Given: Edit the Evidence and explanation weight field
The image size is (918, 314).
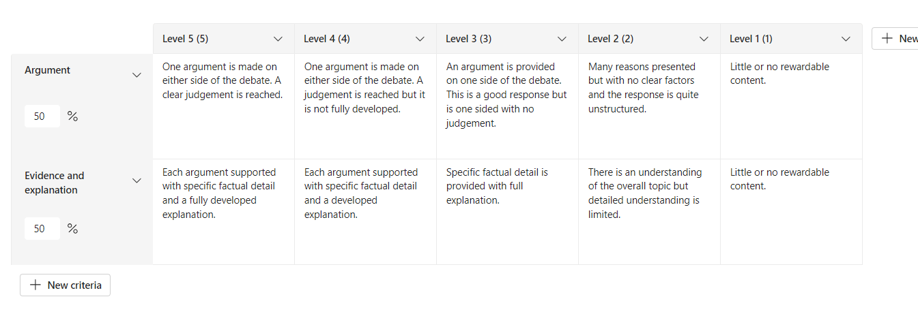Looking at the screenshot, I should pyautogui.click(x=41, y=229).
